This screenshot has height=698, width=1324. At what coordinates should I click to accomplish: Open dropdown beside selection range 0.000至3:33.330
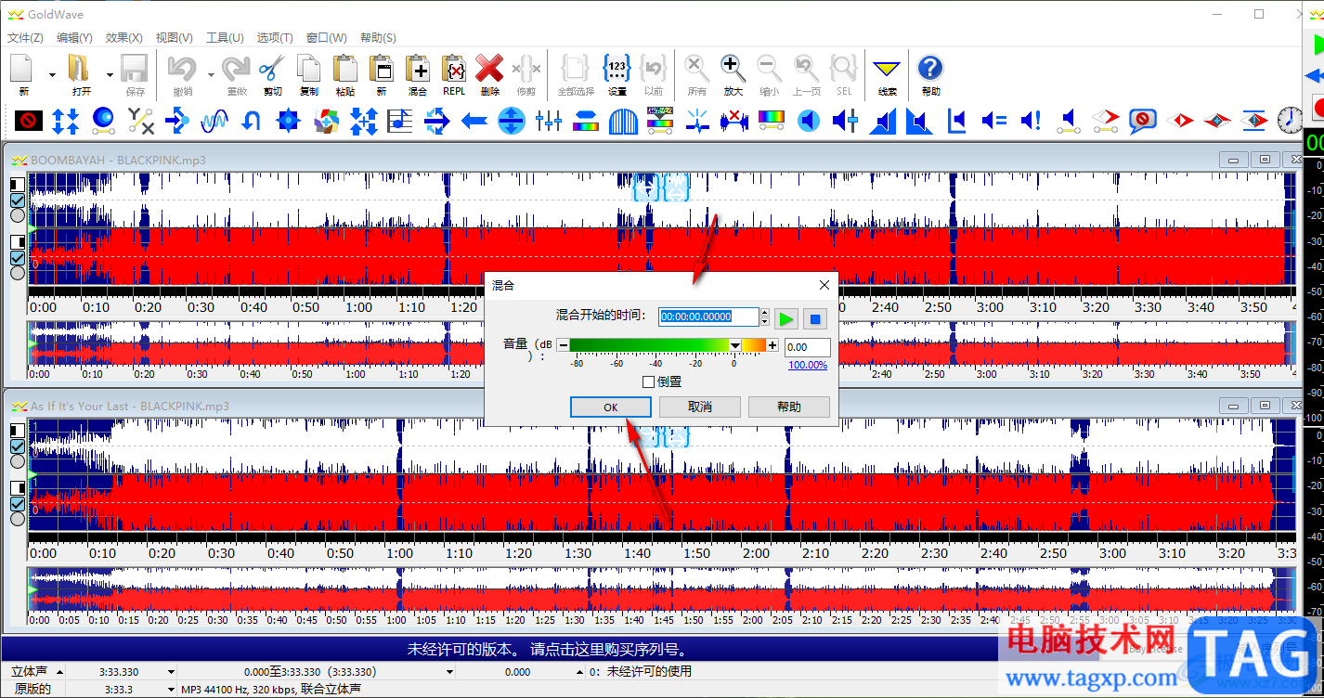[x=449, y=671]
